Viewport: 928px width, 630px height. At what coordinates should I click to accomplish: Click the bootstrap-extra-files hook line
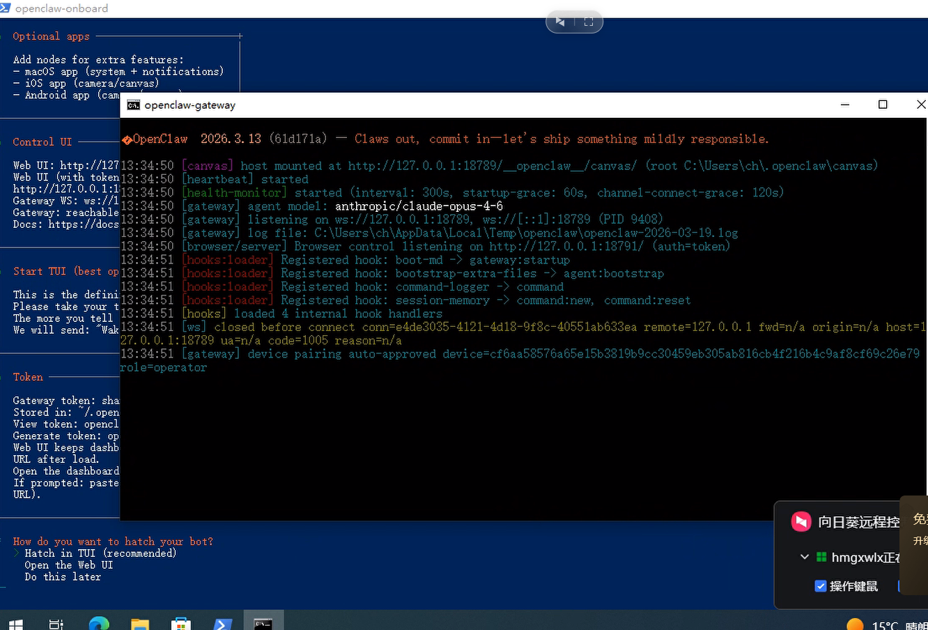click(392, 273)
